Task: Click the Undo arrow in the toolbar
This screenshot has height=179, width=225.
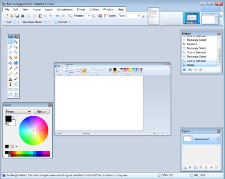Action: tap(58, 16)
